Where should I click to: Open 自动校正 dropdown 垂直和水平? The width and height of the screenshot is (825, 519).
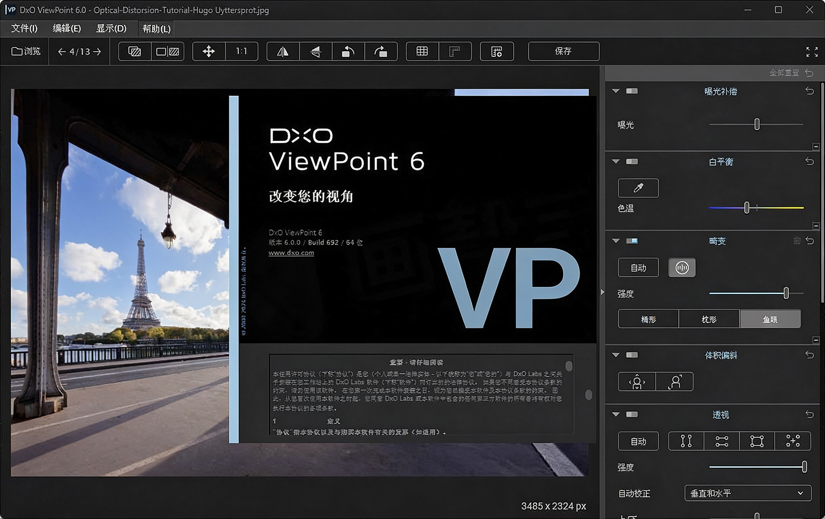[x=748, y=493]
